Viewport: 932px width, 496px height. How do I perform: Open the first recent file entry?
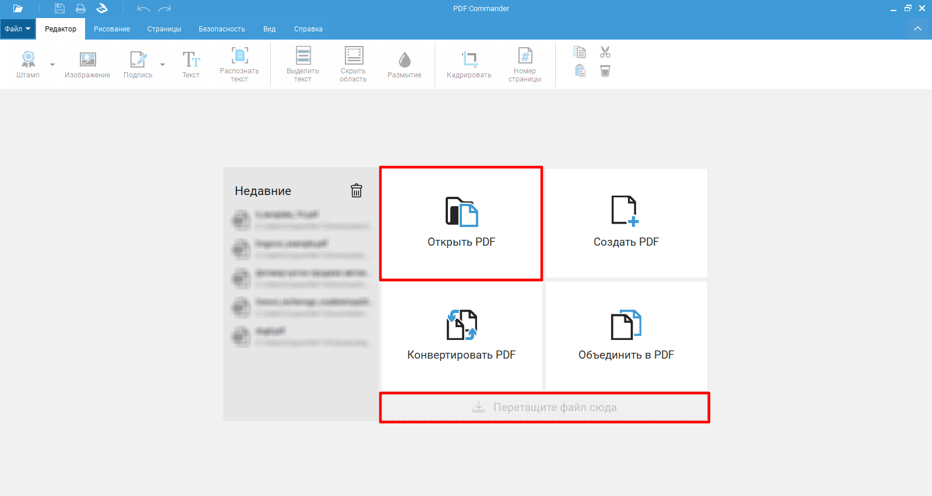[301, 220]
